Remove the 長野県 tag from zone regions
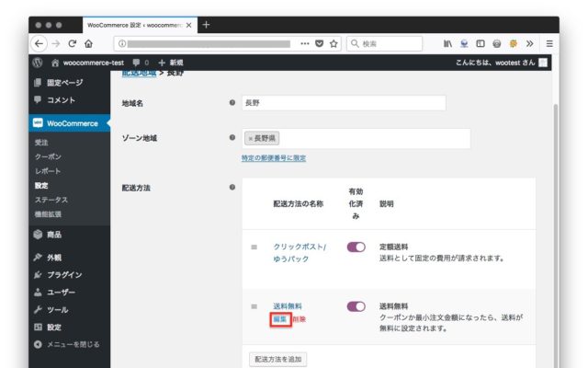The image size is (588, 368). (250, 138)
